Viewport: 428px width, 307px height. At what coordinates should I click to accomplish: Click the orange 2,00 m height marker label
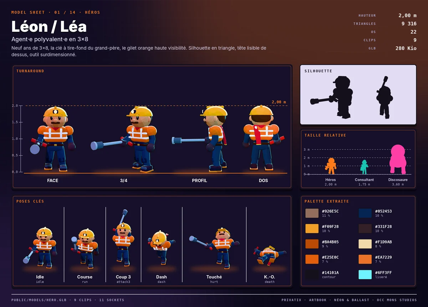point(279,102)
